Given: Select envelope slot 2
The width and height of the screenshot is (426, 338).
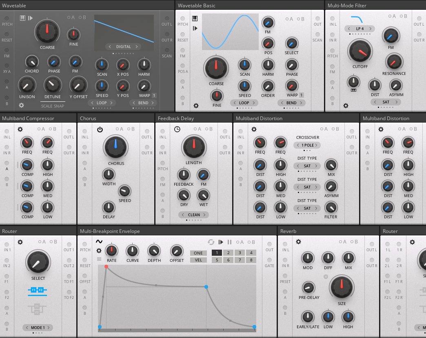Looking at the screenshot, I should (229, 253).
